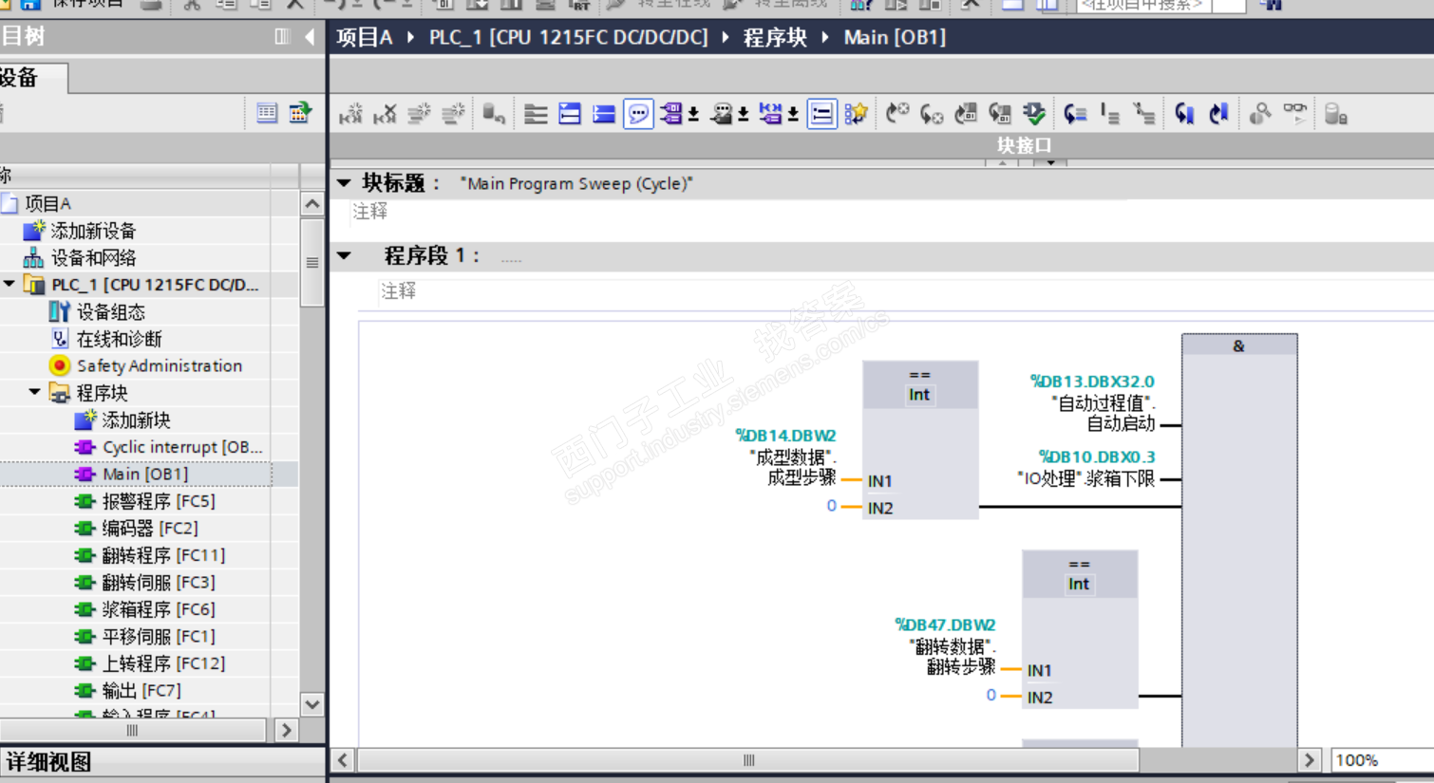Collapse the 程序块 folder in tree

click(35, 392)
